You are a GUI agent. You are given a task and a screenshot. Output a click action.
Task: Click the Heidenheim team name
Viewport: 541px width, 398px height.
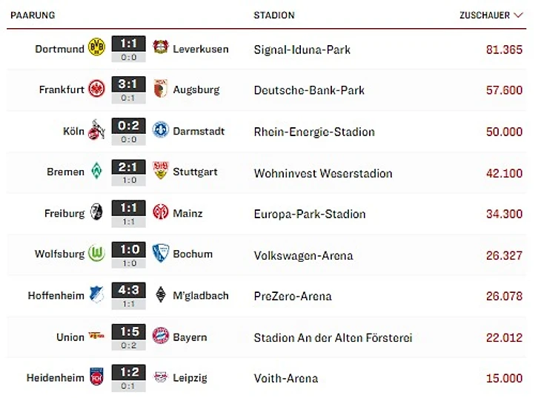(55, 378)
